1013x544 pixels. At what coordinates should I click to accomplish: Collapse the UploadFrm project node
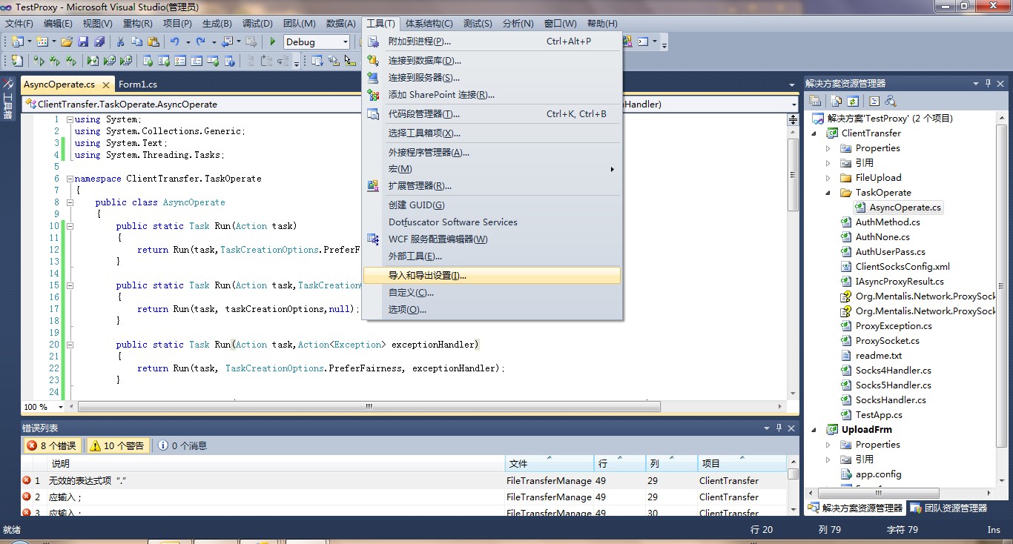click(814, 430)
